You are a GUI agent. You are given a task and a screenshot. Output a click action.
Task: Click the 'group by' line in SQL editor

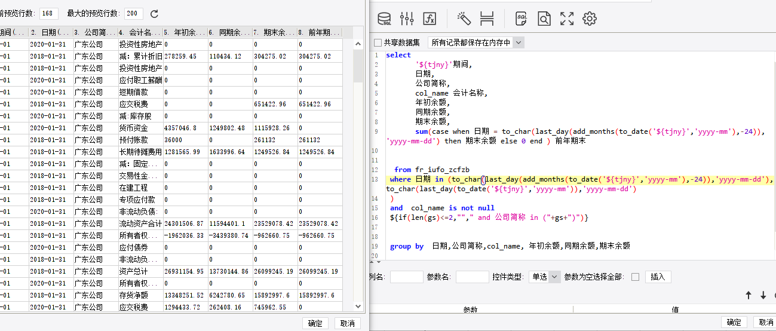[x=510, y=246]
